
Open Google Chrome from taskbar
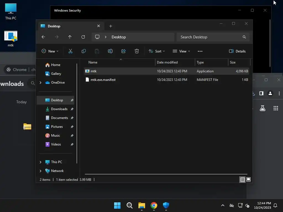(154, 205)
